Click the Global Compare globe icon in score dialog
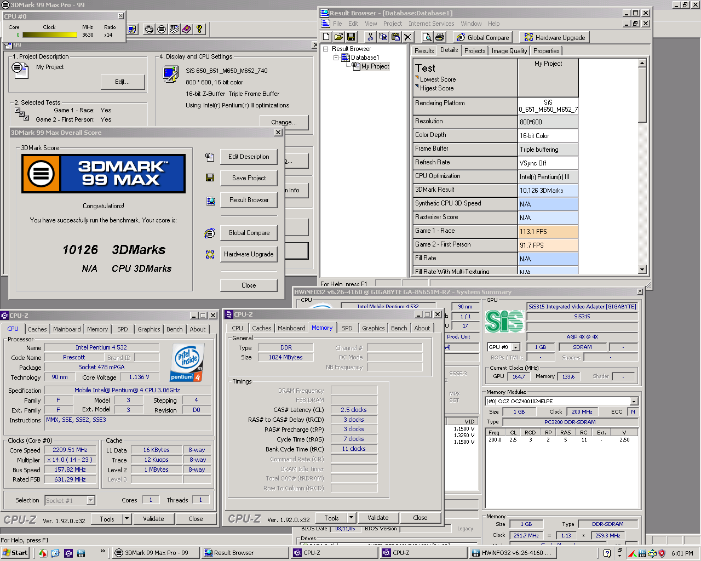Viewport: 701px width, 561px height. tap(210, 233)
